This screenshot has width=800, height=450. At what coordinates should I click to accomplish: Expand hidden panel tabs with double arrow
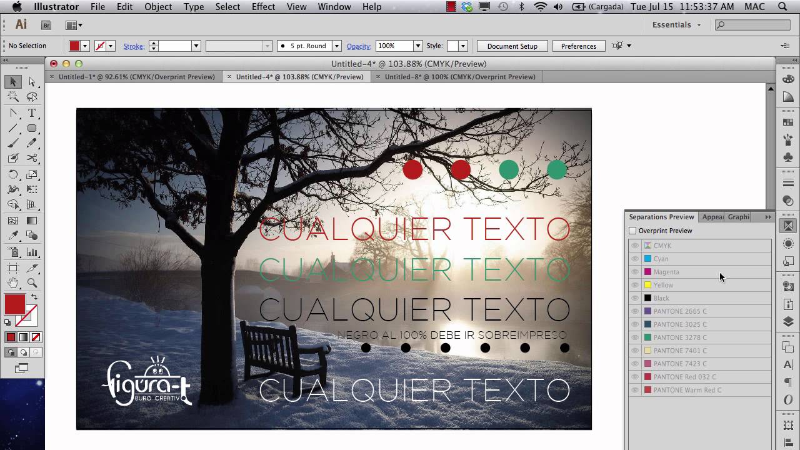coord(768,217)
